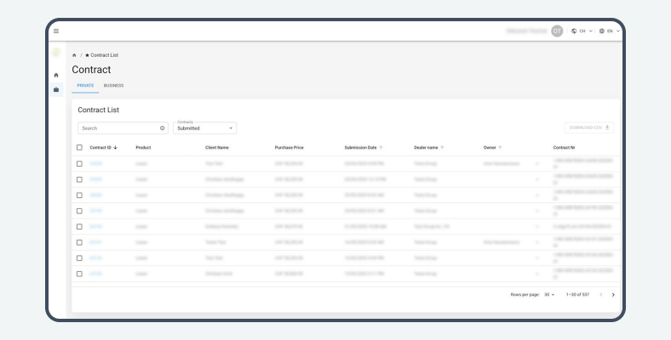Click the Product column header
Image resolution: width=671 pixels, height=340 pixels.
143,147
